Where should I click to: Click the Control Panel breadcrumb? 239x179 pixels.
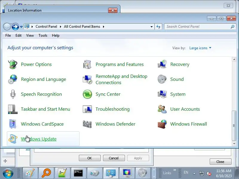(46, 27)
